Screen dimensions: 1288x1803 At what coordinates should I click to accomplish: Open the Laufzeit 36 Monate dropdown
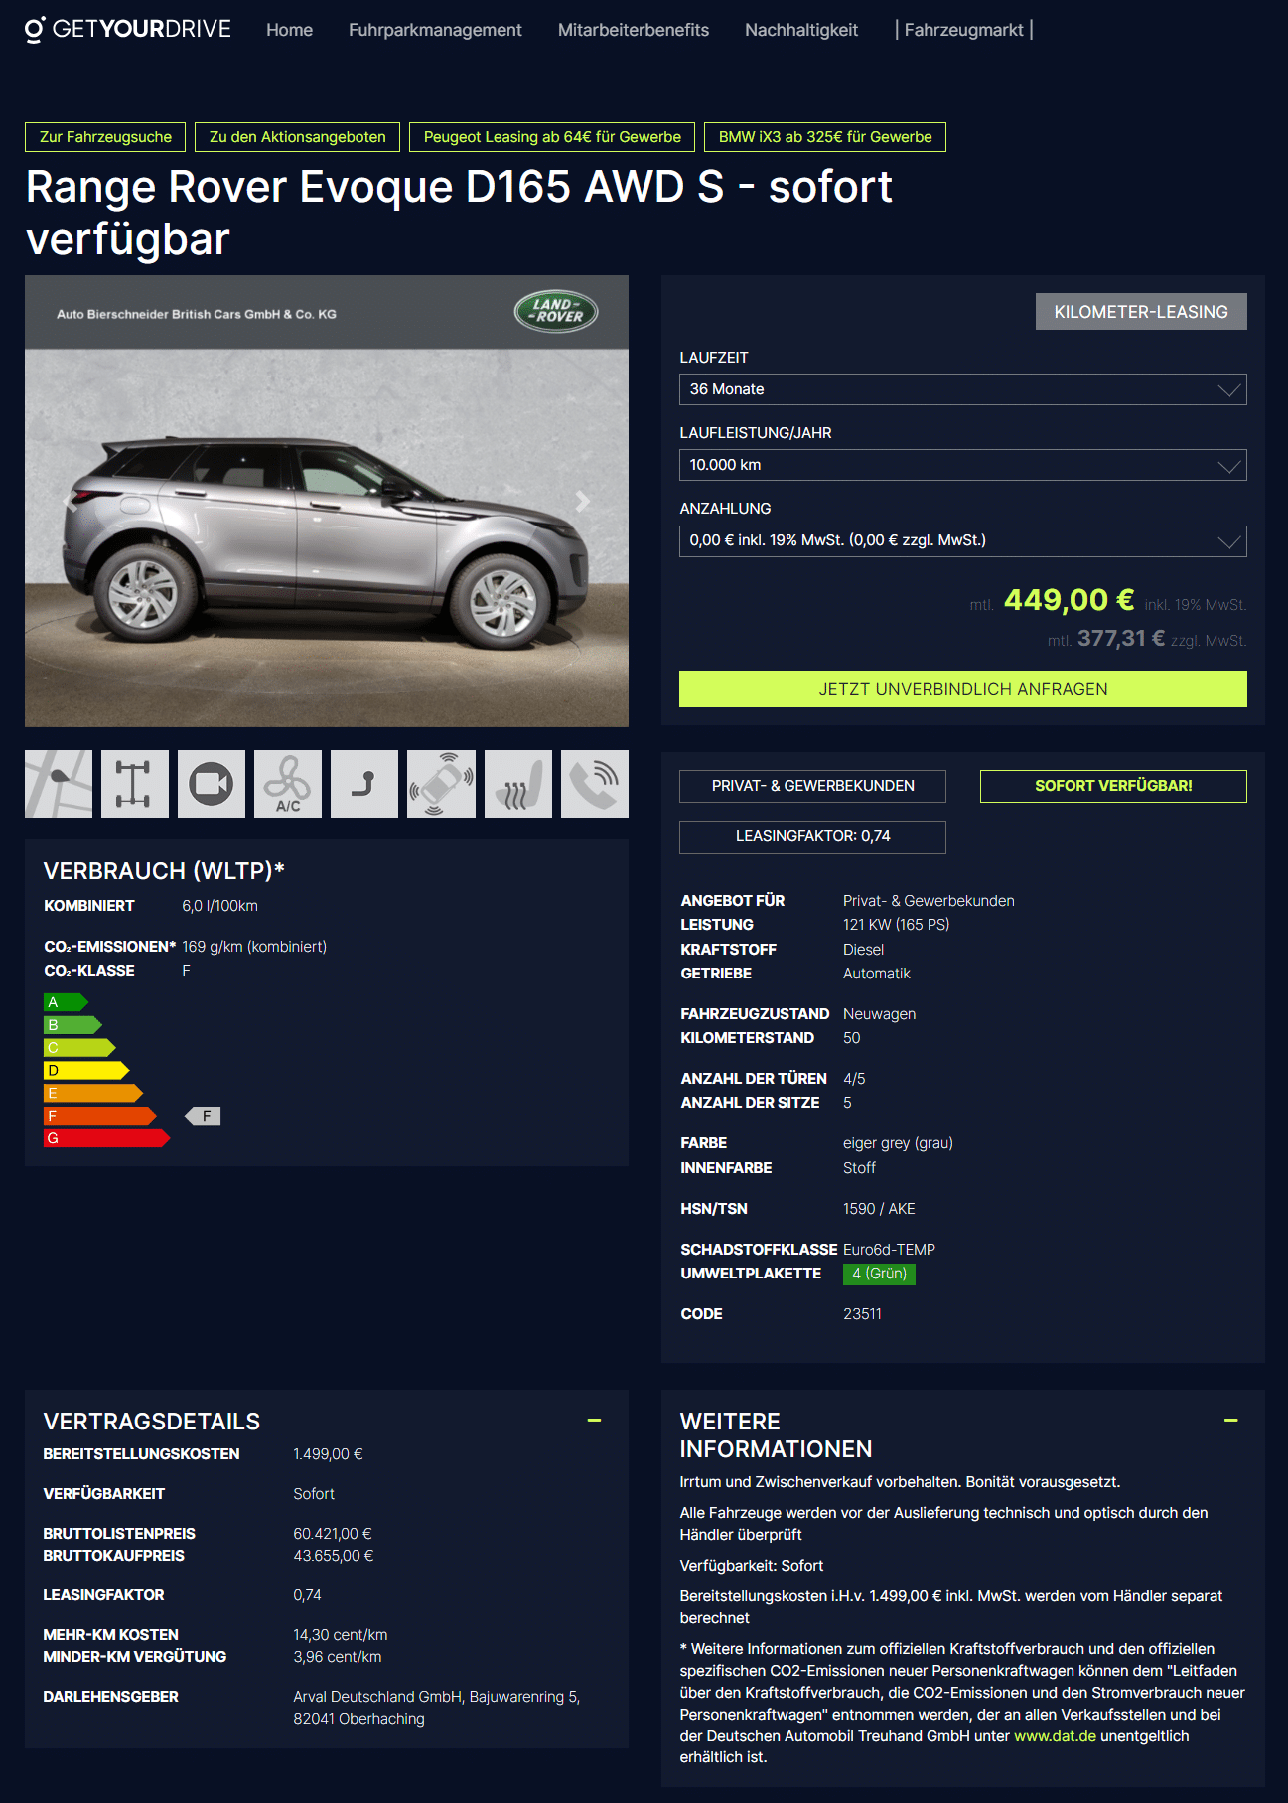click(x=962, y=389)
